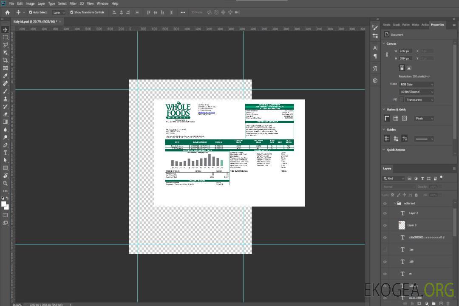
Task: Change the screen mode icon
Action: 5,223
